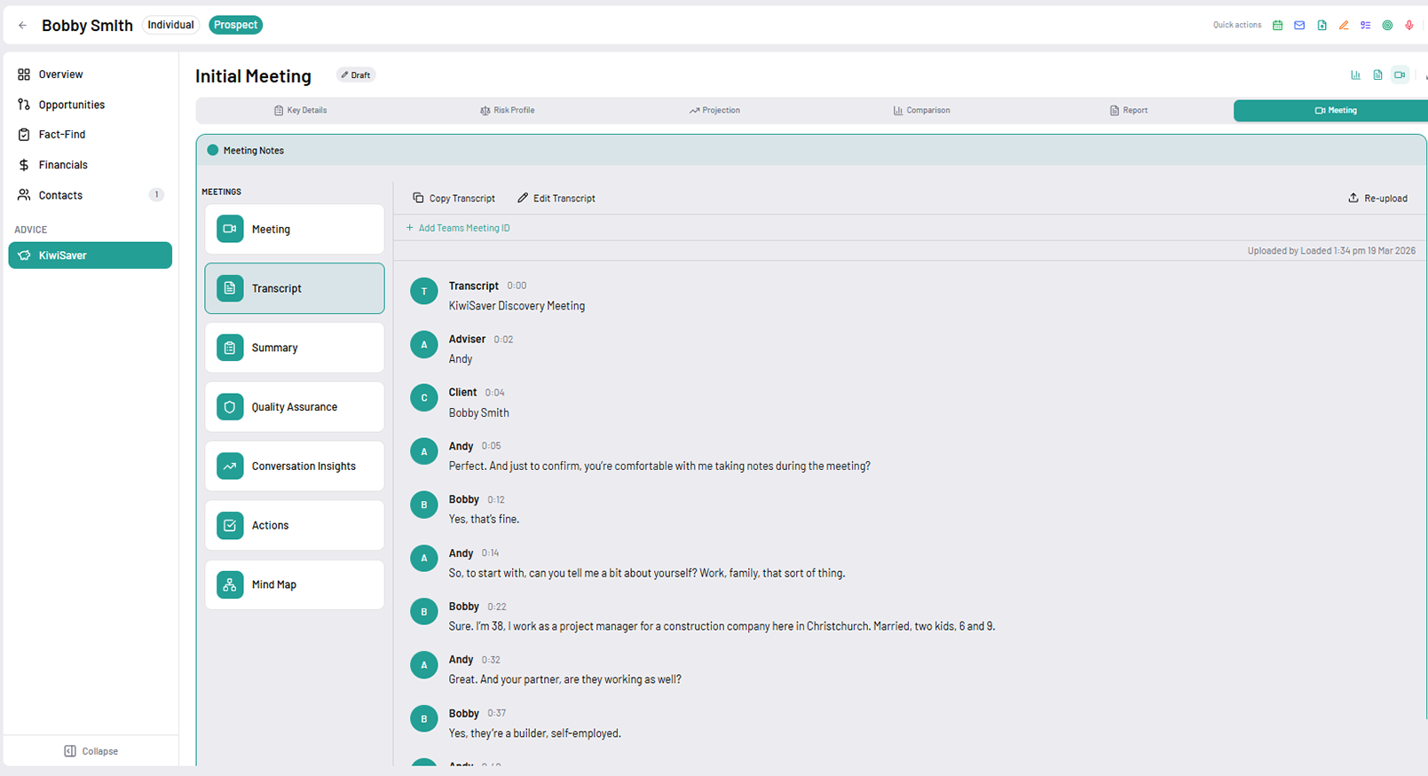
Task: Click the 0:05 timestamp beside Andy
Action: 491,446
